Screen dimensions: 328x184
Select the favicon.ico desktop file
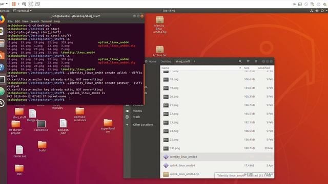[x=41, y=126]
